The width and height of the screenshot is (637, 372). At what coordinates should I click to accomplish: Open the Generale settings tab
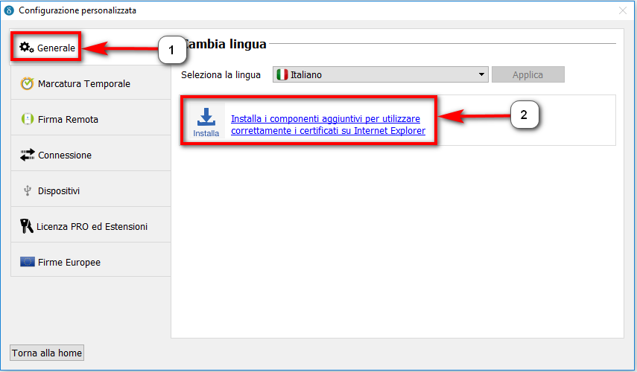(91, 48)
